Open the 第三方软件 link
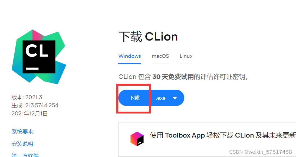 point(25,155)
